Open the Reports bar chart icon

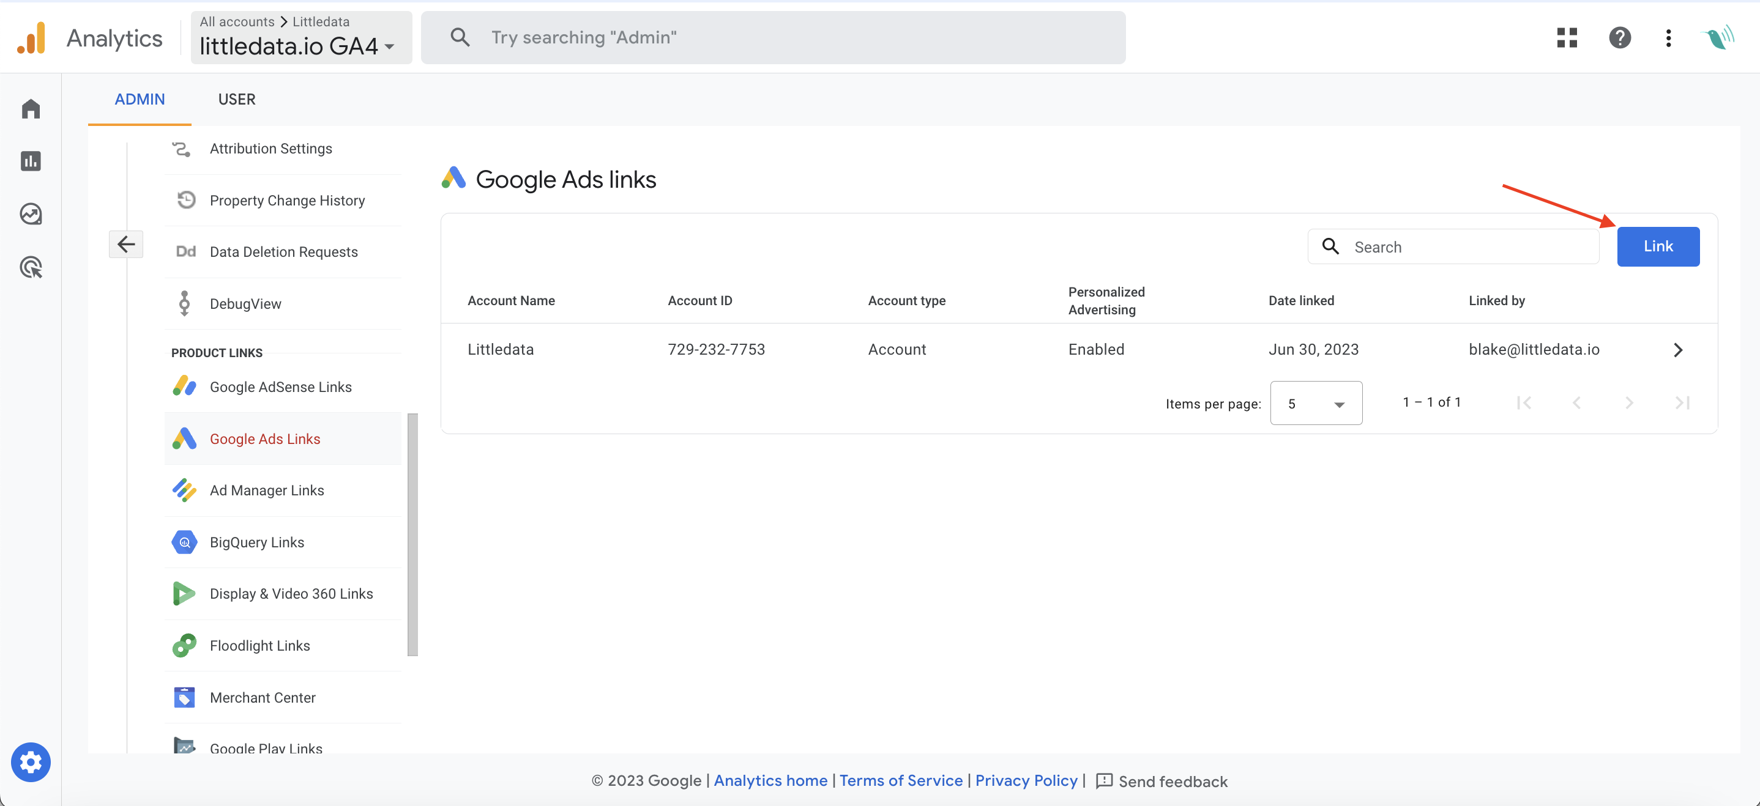click(31, 161)
